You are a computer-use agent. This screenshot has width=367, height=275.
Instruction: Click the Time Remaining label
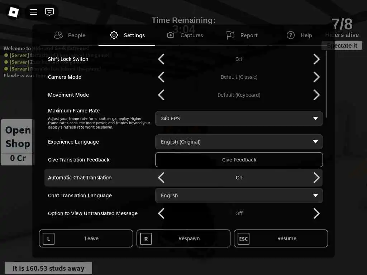pyautogui.click(x=183, y=20)
